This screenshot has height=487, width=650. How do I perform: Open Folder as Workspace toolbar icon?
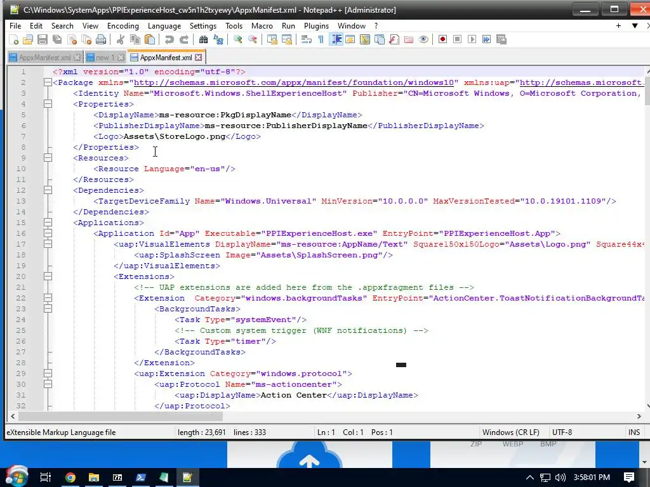click(409, 39)
